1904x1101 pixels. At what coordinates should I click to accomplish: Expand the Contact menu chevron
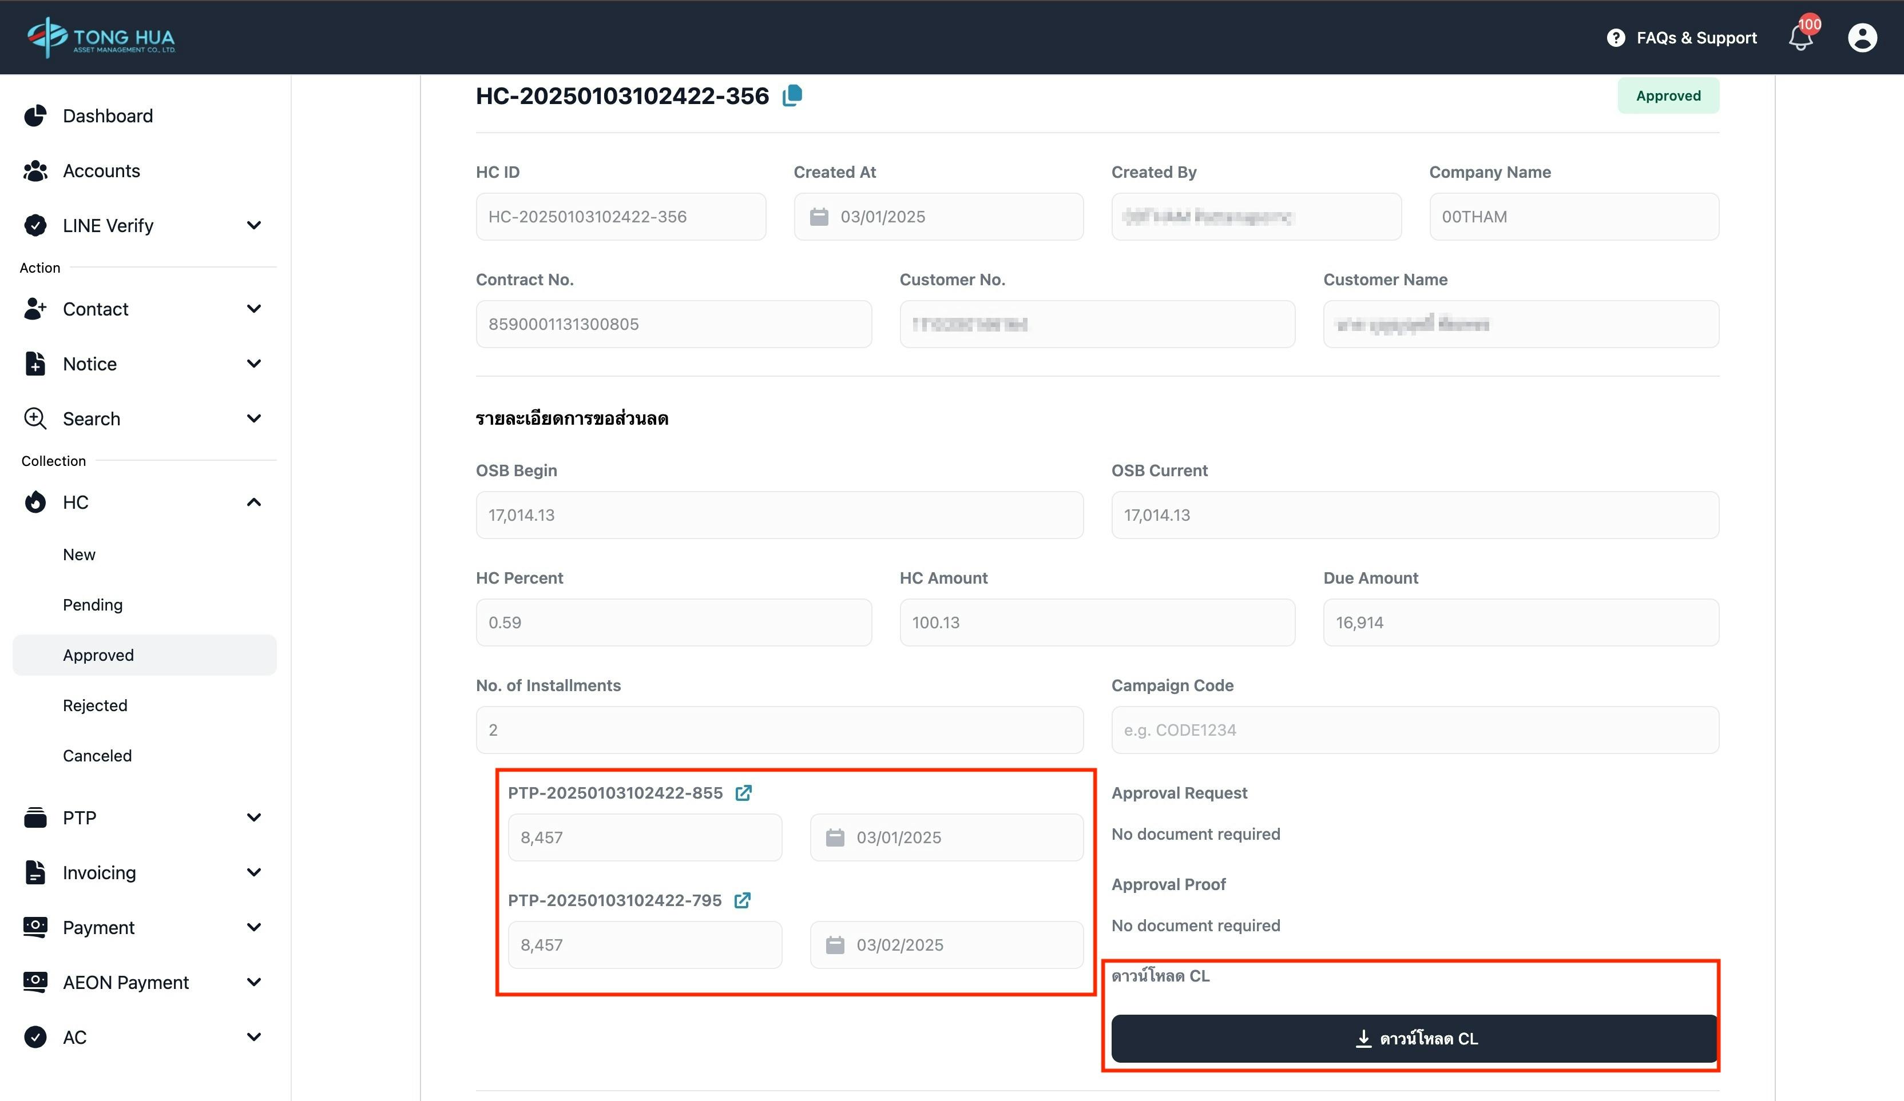[254, 309]
